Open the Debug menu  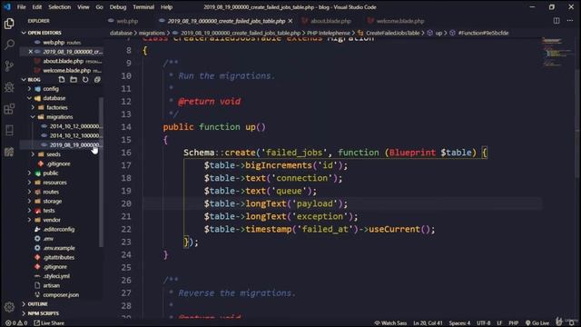pos(118,7)
